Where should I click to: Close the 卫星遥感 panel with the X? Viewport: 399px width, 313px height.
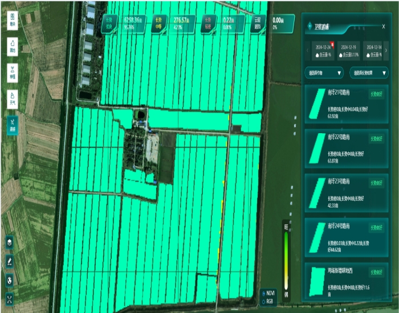(384, 26)
